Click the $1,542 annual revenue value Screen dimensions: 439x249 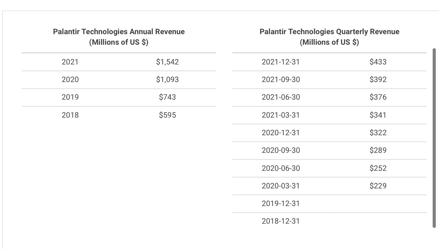pyautogui.click(x=167, y=62)
